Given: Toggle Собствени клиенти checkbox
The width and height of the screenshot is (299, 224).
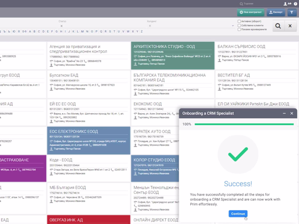Looking at the screenshot, I should (x=239, y=25).
